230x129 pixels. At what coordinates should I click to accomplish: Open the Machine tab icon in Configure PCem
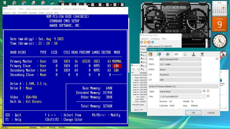(x=150, y=54)
